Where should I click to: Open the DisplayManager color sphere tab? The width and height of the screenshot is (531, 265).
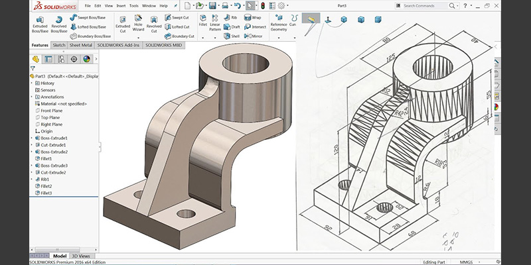tap(87, 59)
